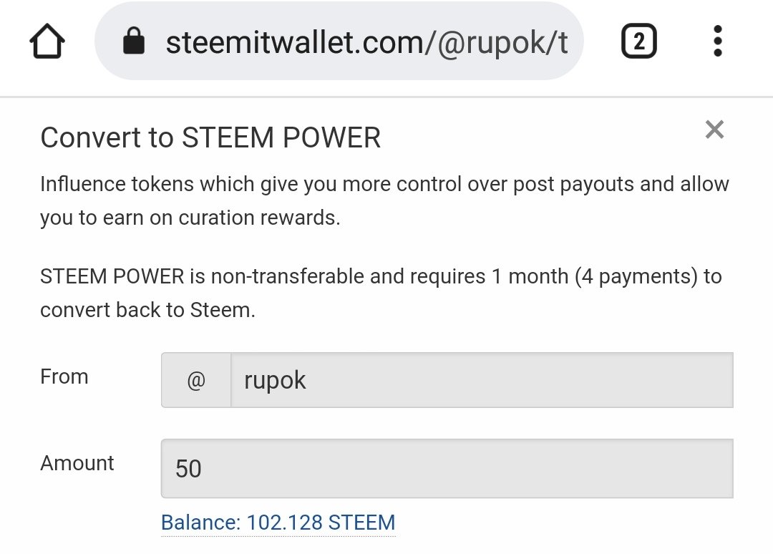Click the Balance: 102.128 STEEM link

coord(278,523)
